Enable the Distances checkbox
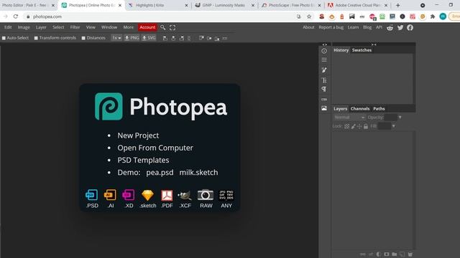 pyautogui.click(x=83, y=38)
